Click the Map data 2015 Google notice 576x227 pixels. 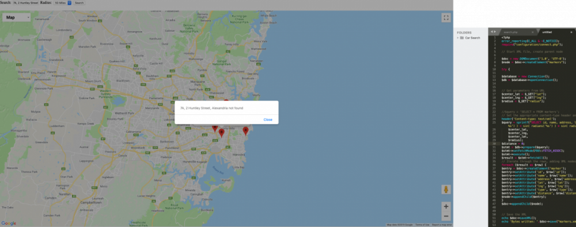400,225
